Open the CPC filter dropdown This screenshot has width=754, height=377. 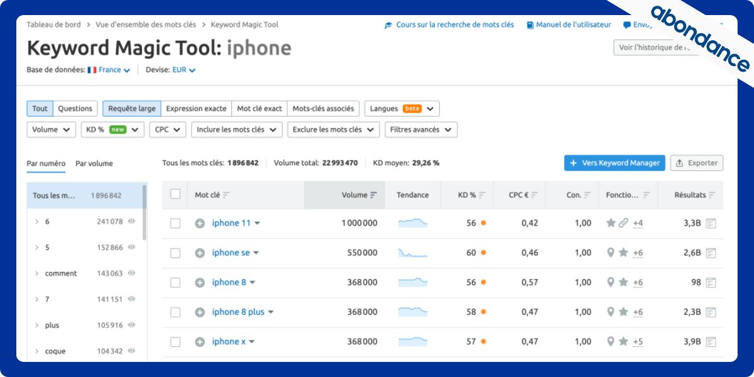click(168, 129)
